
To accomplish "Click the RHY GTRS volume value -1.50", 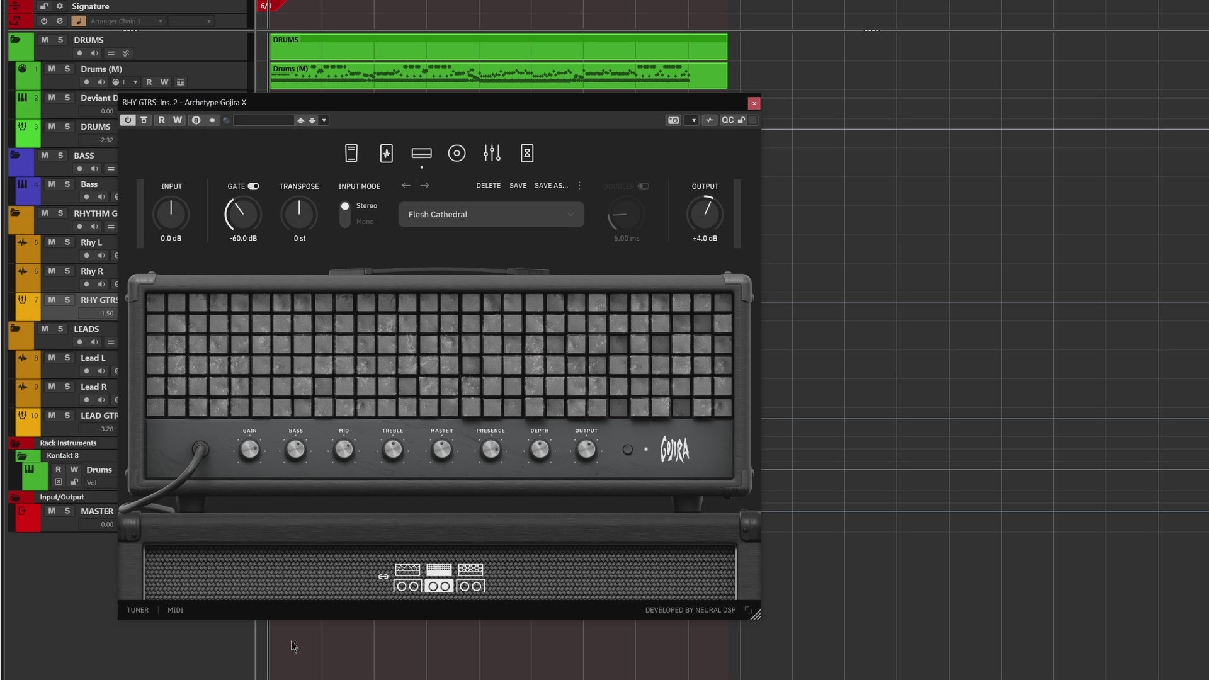I will [106, 314].
